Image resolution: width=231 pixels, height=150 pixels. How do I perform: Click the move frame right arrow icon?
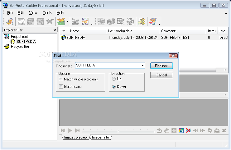[x=203, y=130]
